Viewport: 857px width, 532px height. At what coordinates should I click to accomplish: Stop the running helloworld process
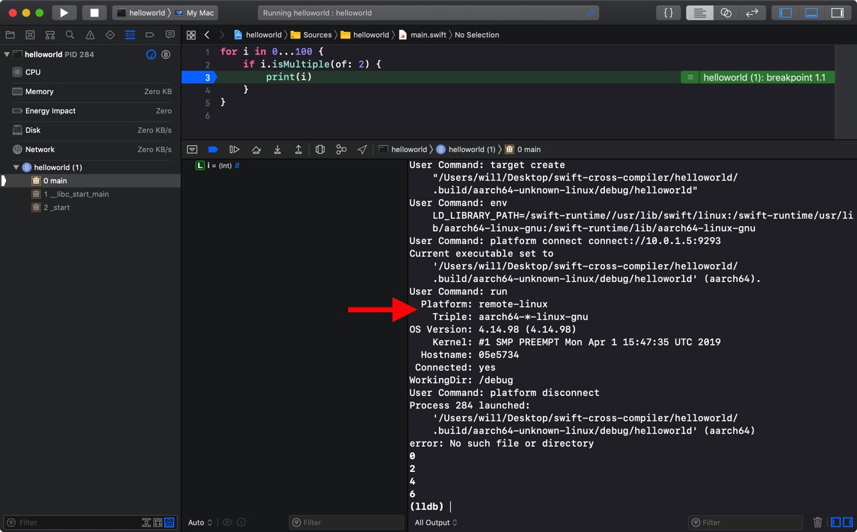[94, 13]
